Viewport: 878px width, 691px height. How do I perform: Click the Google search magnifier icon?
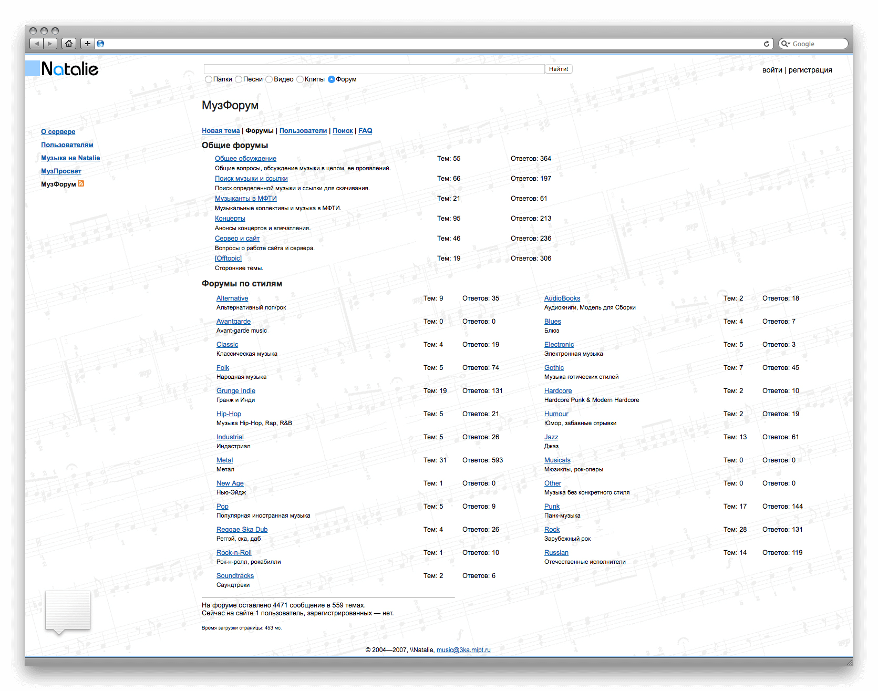click(x=785, y=44)
